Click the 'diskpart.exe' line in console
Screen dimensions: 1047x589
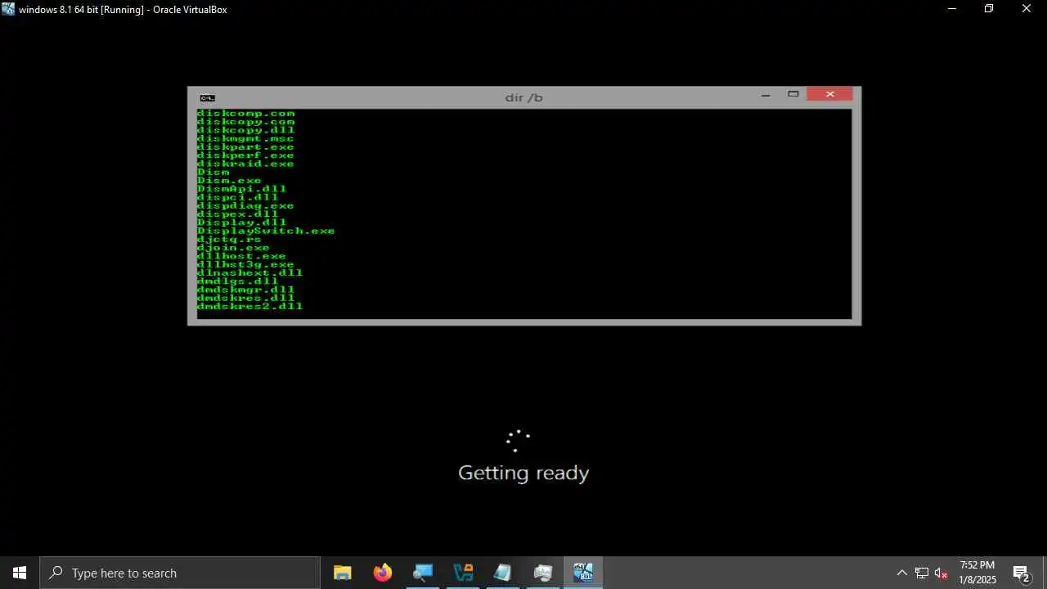click(245, 147)
